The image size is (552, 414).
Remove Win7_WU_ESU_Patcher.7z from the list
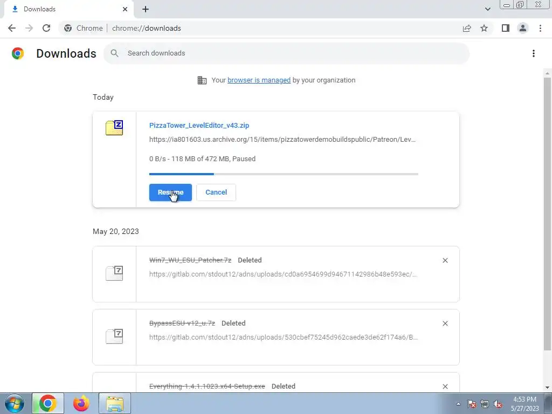tap(445, 260)
